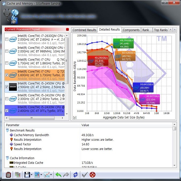Click processor list scroll up arrow
The width and height of the screenshot is (181, 181).
click(67, 35)
